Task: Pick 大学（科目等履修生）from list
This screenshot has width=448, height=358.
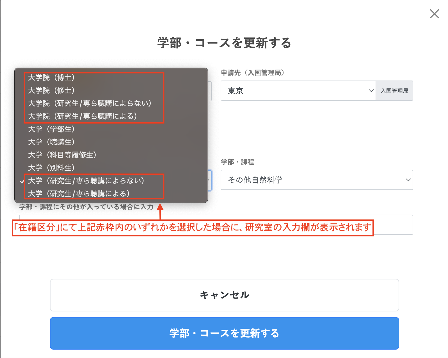Action: [111, 155]
